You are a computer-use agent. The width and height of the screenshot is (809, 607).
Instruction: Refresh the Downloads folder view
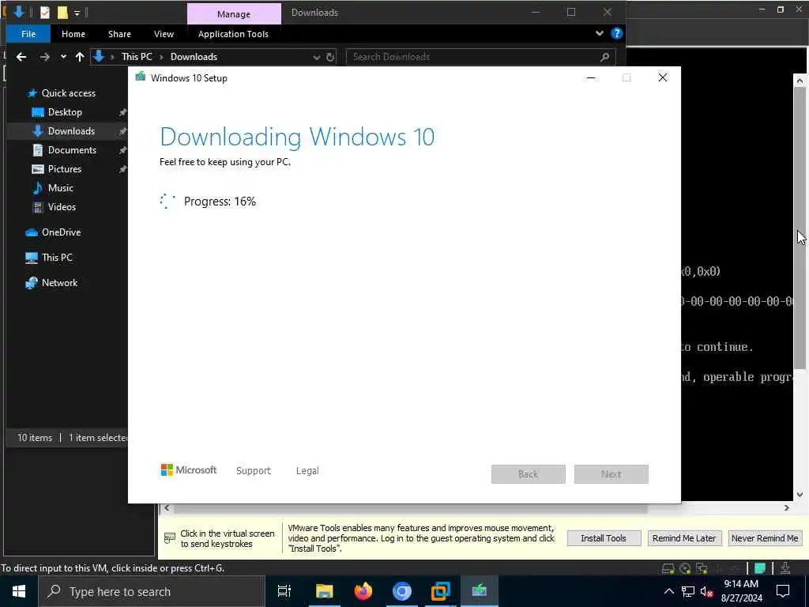click(x=330, y=57)
